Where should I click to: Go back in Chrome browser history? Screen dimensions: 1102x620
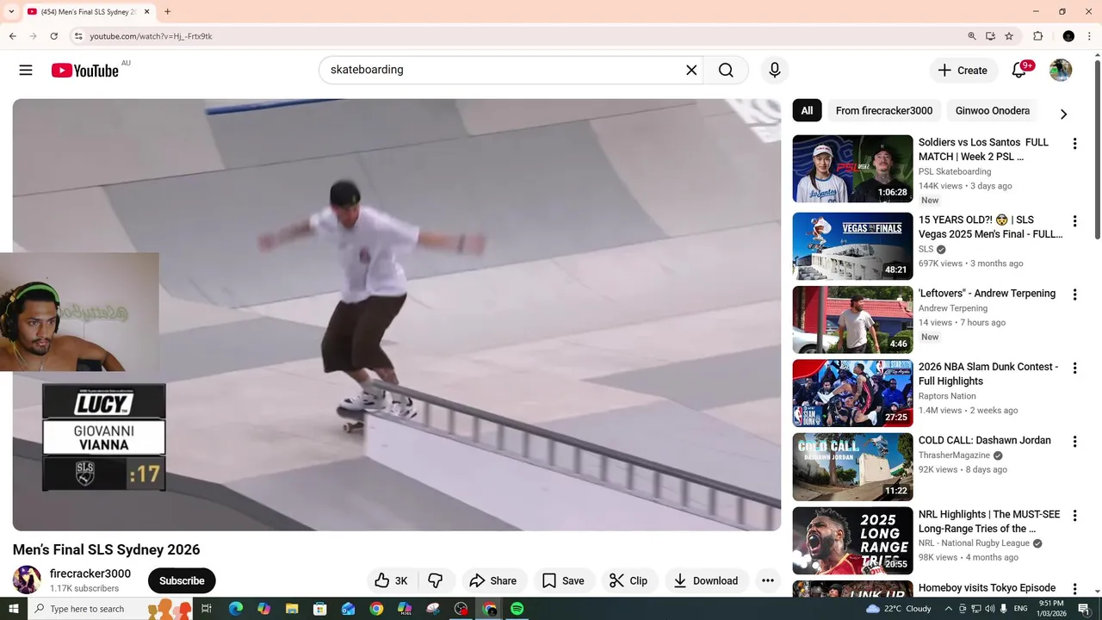click(12, 36)
